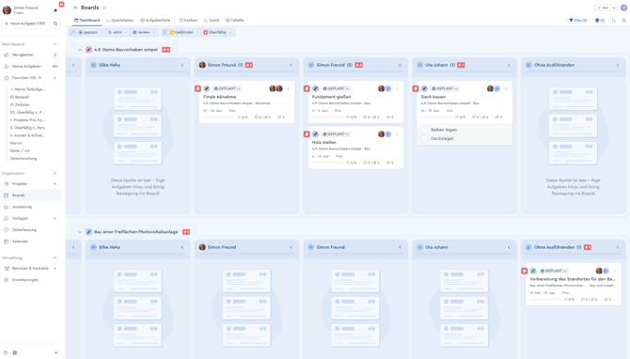Open board settings gear icon

click(624, 21)
